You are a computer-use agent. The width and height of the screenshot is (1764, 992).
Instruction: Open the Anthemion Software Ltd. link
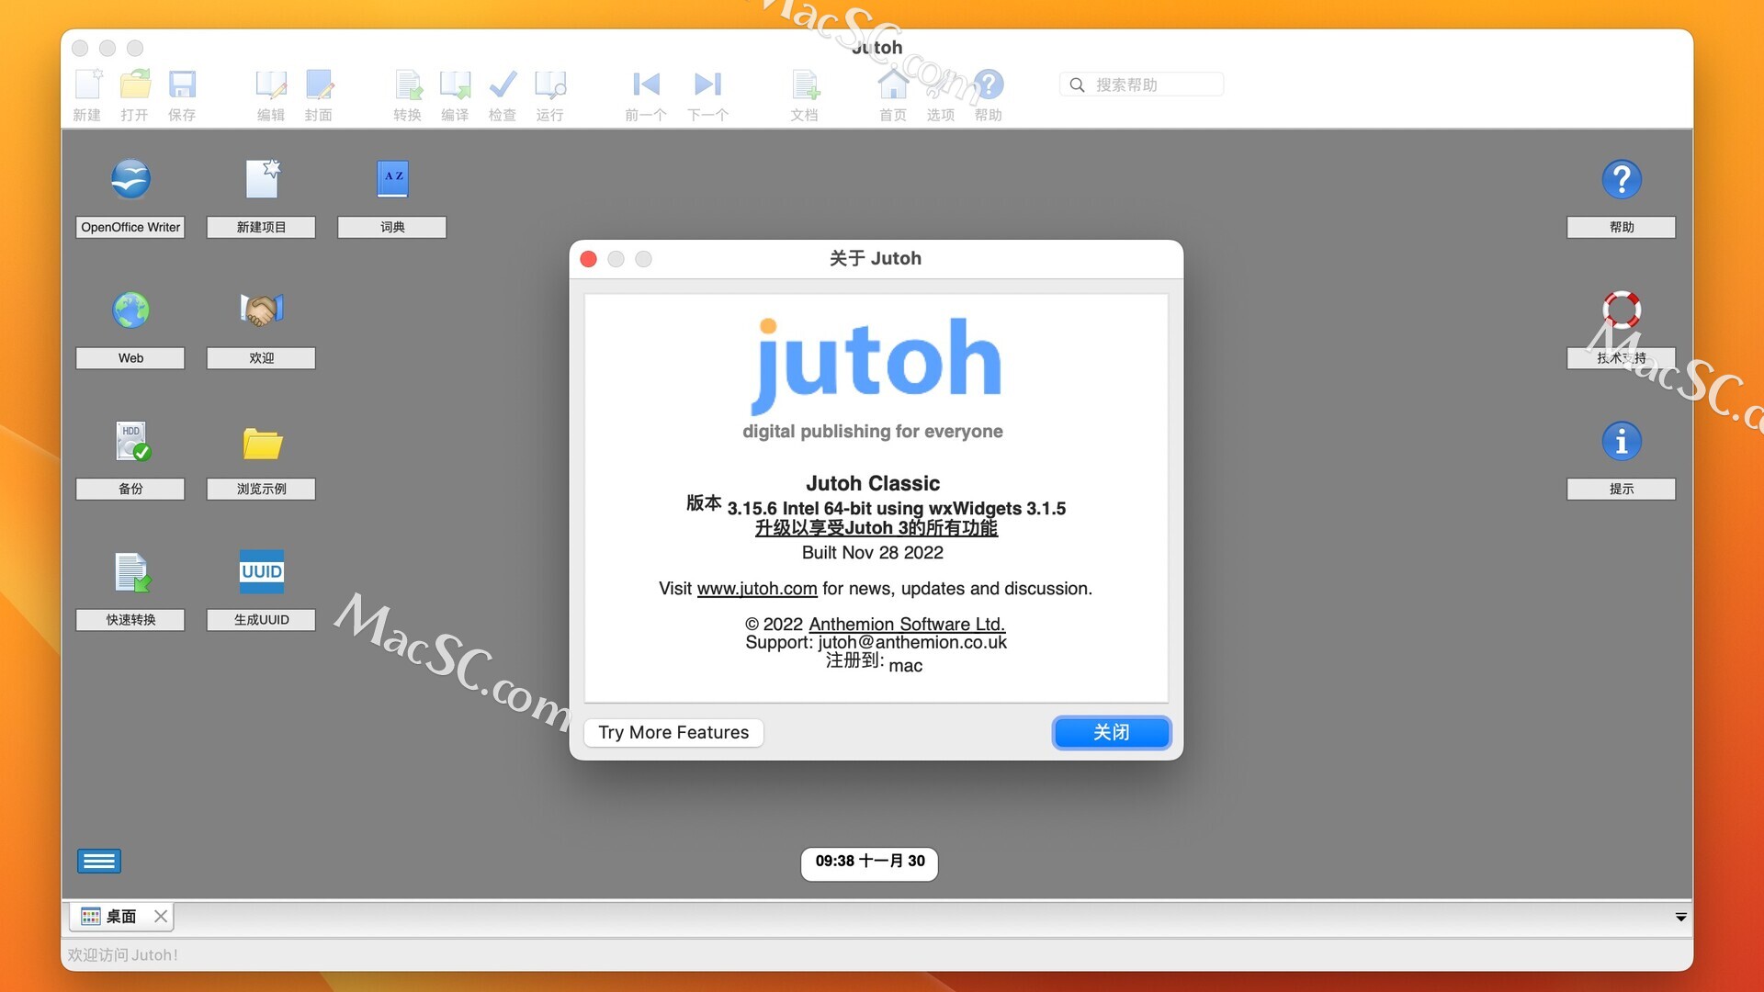point(907,625)
